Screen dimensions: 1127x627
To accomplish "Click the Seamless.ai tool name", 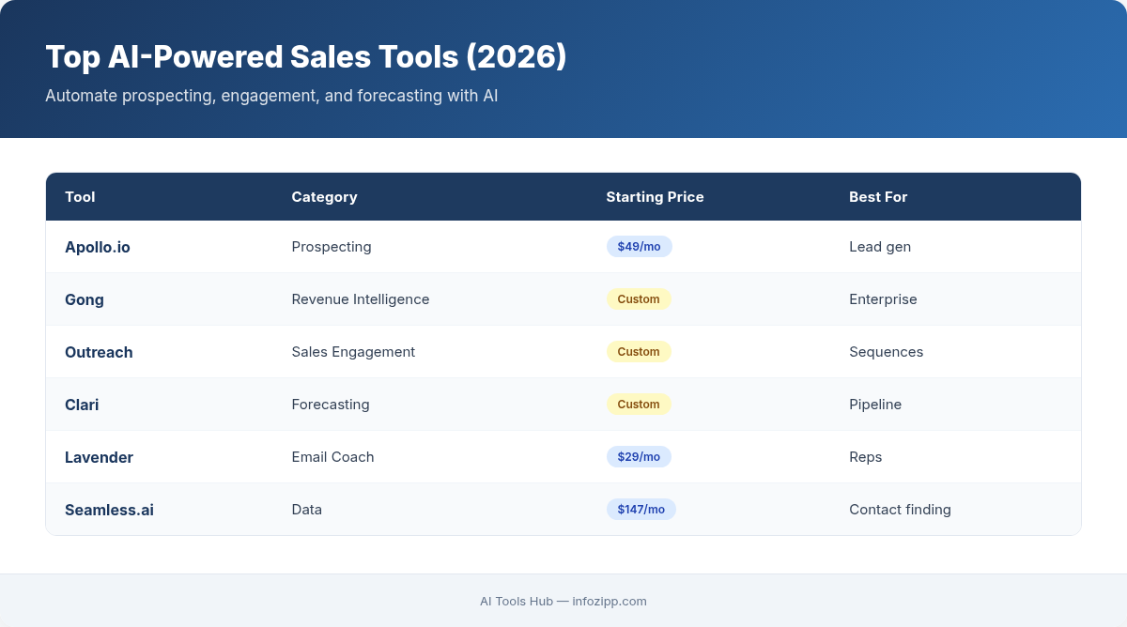I will (x=109, y=510).
